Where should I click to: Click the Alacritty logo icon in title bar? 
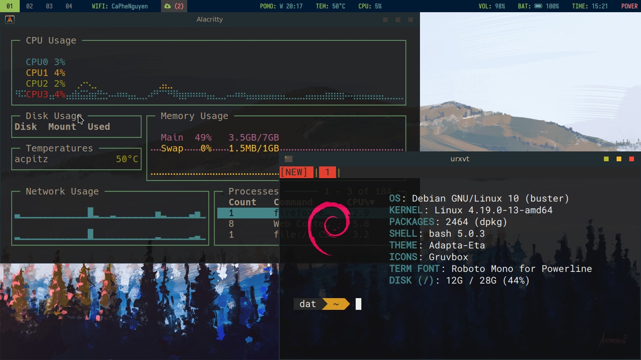point(10,20)
